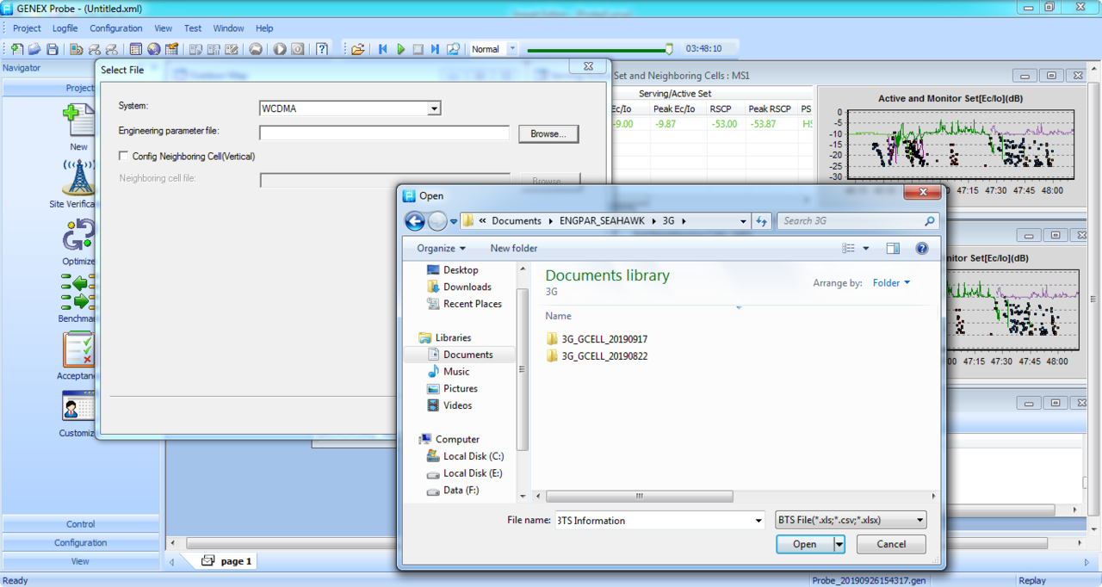Image resolution: width=1102 pixels, height=587 pixels.
Task: Show the preview pane in Open dialog
Action: click(893, 248)
